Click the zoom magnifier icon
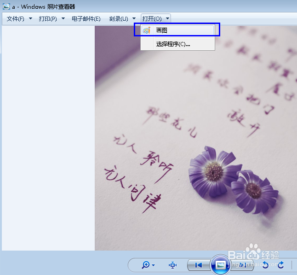 pyautogui.click(x=146, y=265)
